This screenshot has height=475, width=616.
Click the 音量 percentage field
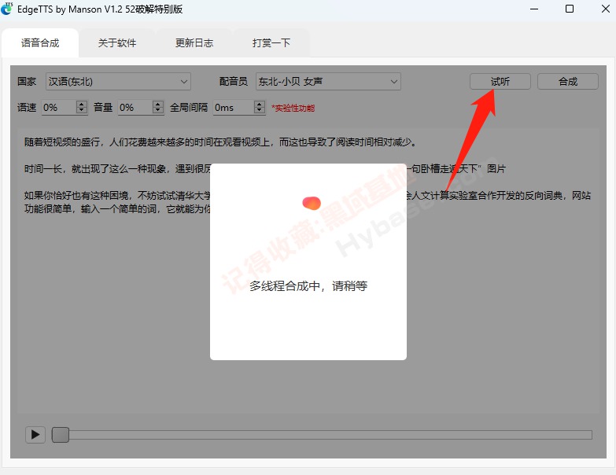(x=135, y=107)
